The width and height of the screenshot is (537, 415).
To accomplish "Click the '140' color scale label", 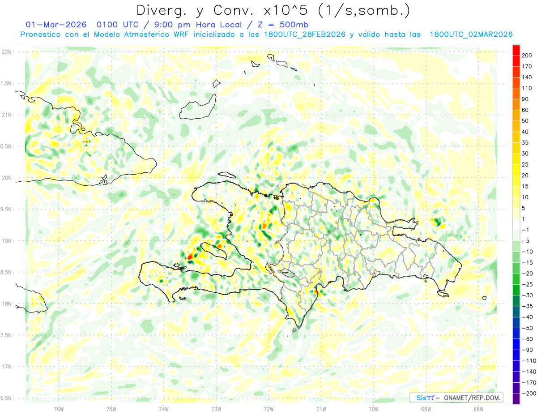I will tap(528, 77).
